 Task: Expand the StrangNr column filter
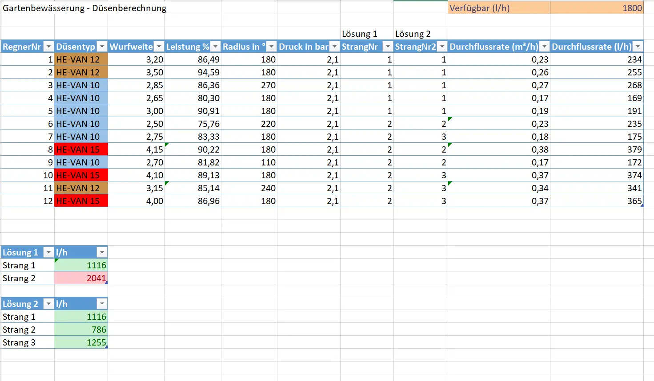click(x=388, y=47)
